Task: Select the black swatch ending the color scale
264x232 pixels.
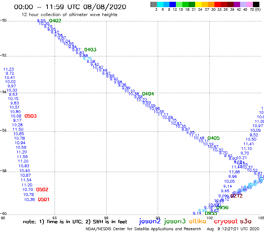Action: (x=256, y=4)
